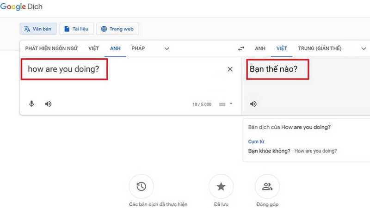Click reverse translation 'How are you doing?'
This screenshot has width=370, height=208.
(x=315, y=151)
